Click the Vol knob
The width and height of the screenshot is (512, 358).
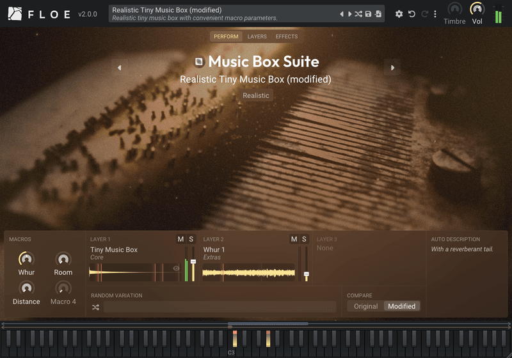point(477,9)
